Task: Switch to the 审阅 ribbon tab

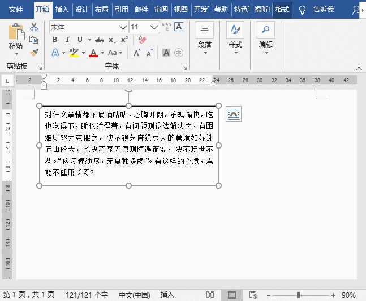Action: tap(161, 10)
